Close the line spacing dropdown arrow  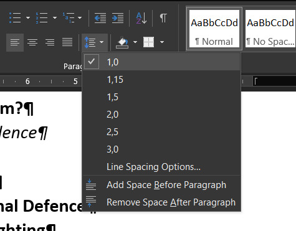[x=102, y=42]
